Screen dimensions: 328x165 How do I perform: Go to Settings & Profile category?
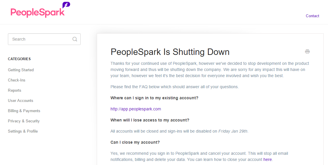pos(23,131)
